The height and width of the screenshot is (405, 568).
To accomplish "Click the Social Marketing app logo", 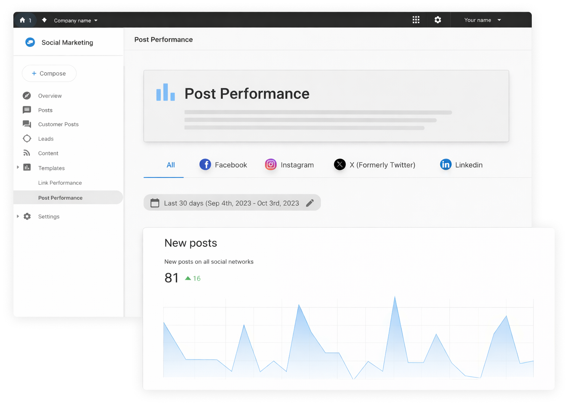I will pos(30,42).
